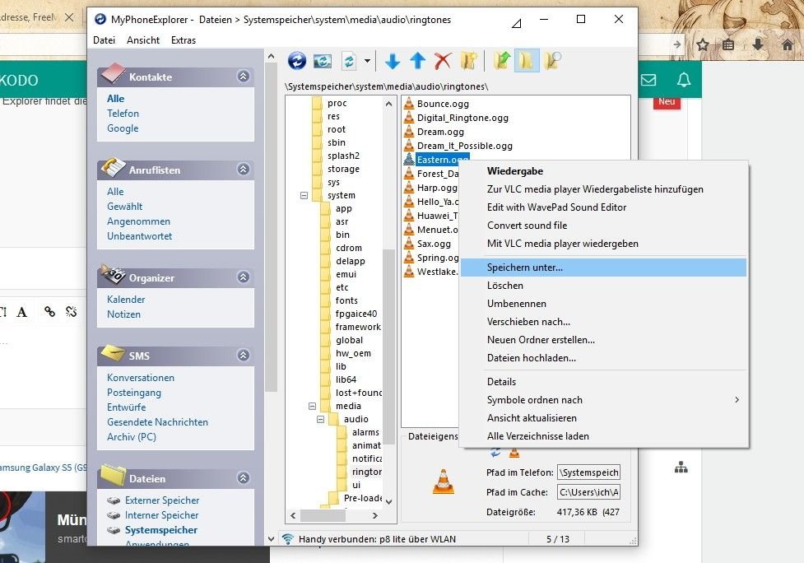Open the Datei menu

[x=104, y=40]
